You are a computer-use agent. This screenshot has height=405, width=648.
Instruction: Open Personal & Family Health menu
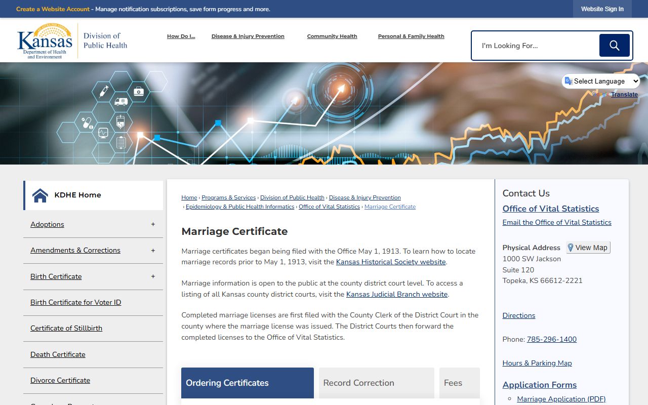point(411,36)
